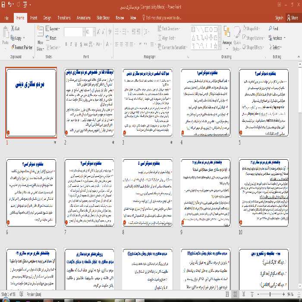The width and height of the screenshot is (302, 302).
Task: Click the Clear All Formatting icon
Action: point(110,31)
